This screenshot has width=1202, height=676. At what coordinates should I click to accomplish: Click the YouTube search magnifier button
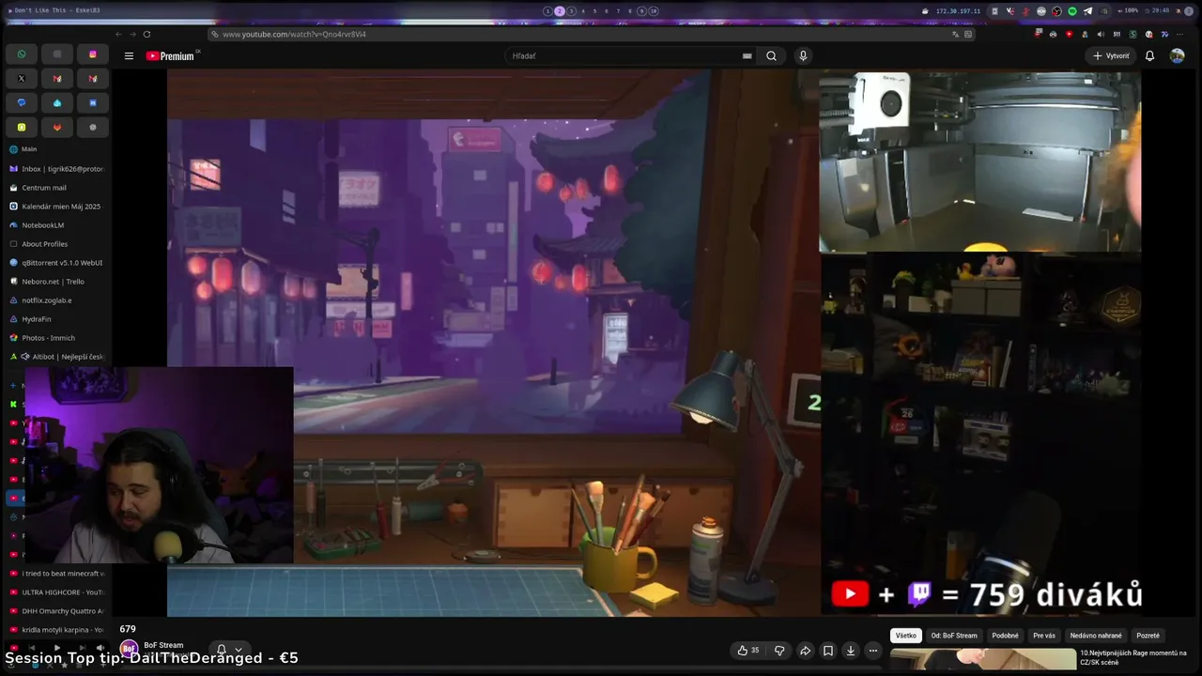point(771,56)
